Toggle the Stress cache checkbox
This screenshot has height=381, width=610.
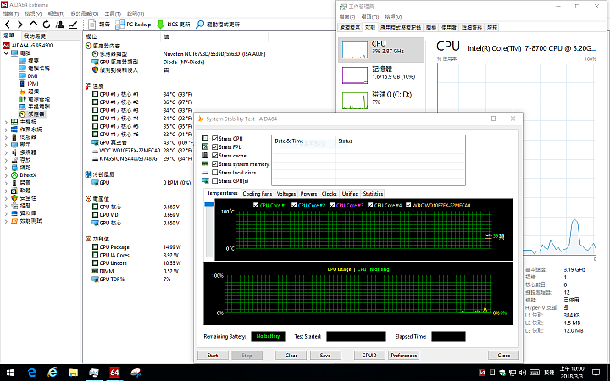(x=214, y=156)
